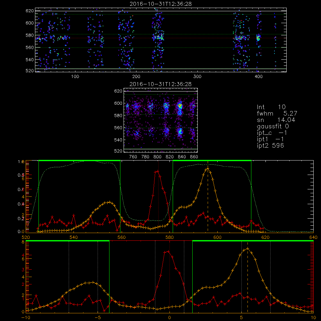Click the x-axis label 840 under the middle image
The height and width of the screenshot is (321, 321).
[x=182, y=157]
